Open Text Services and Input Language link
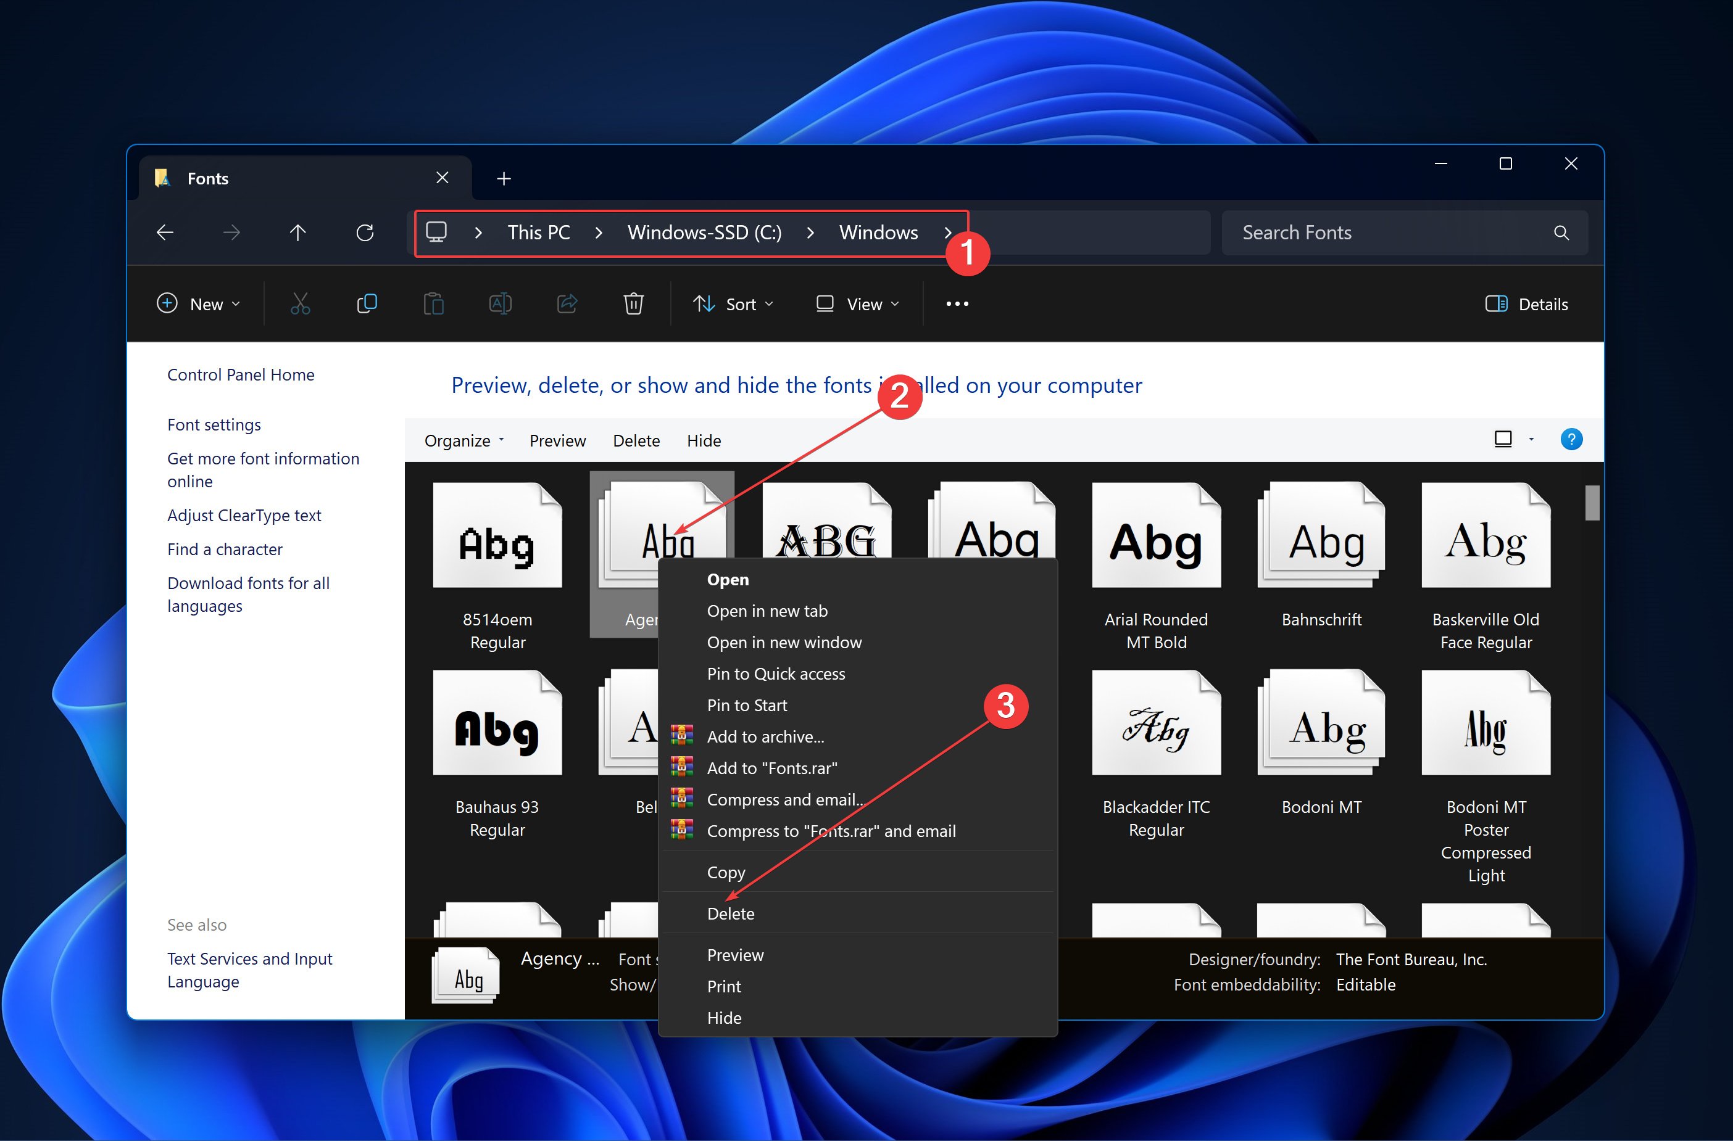 point(250,970)
